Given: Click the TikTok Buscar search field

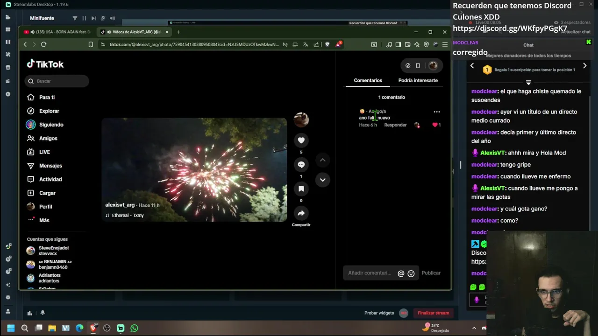Looking at the screenshot, I should pos(57,81).
